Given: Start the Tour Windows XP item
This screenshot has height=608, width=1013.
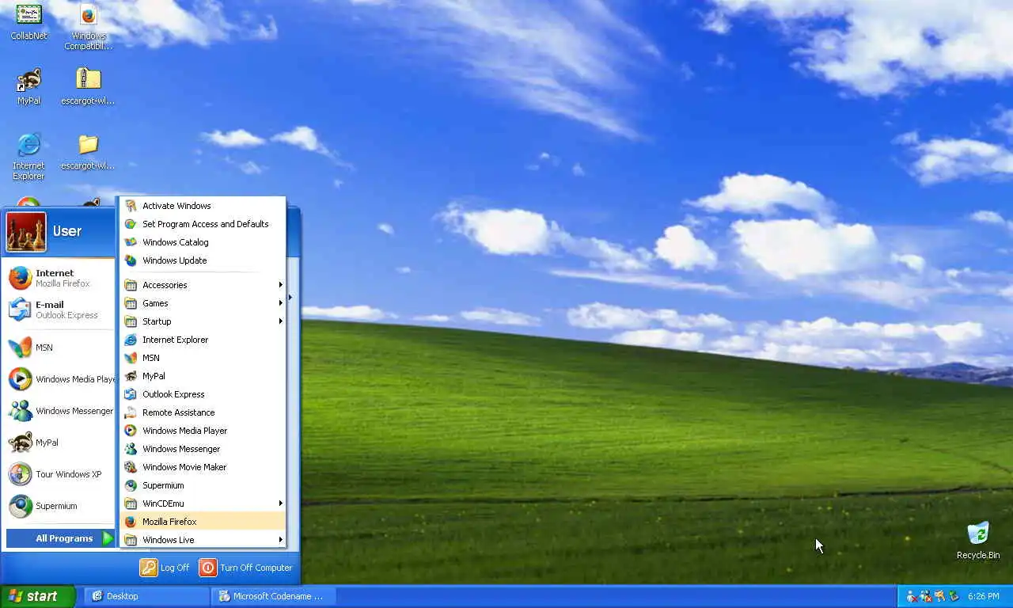Looking at the screenshot, I should (x=59, y=474).
